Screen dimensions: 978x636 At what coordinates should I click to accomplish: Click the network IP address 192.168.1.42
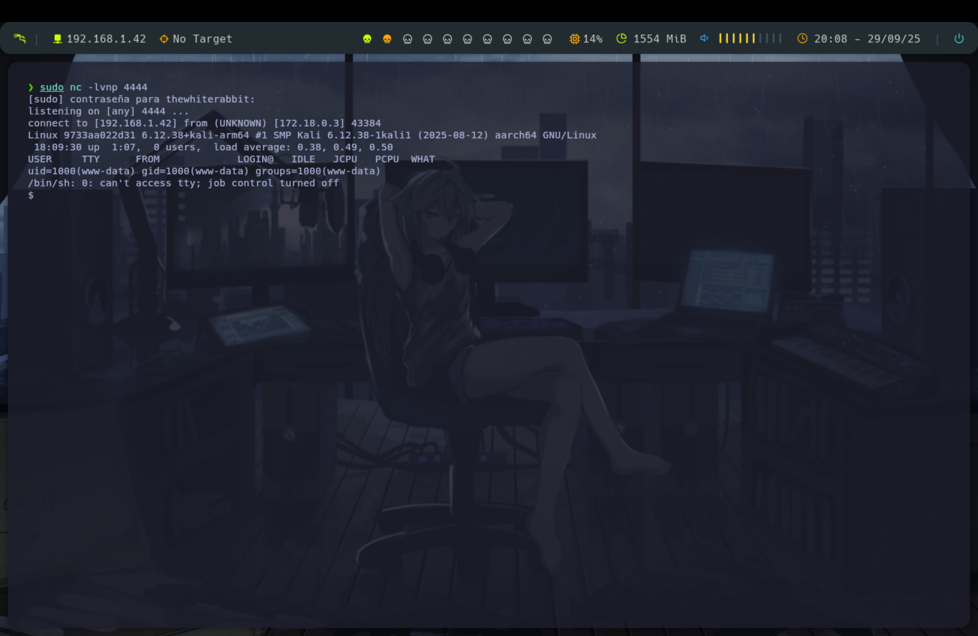[x=106, y=39]
